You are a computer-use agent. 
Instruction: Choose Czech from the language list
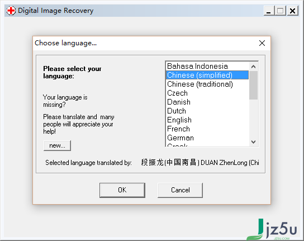[207, 93]
